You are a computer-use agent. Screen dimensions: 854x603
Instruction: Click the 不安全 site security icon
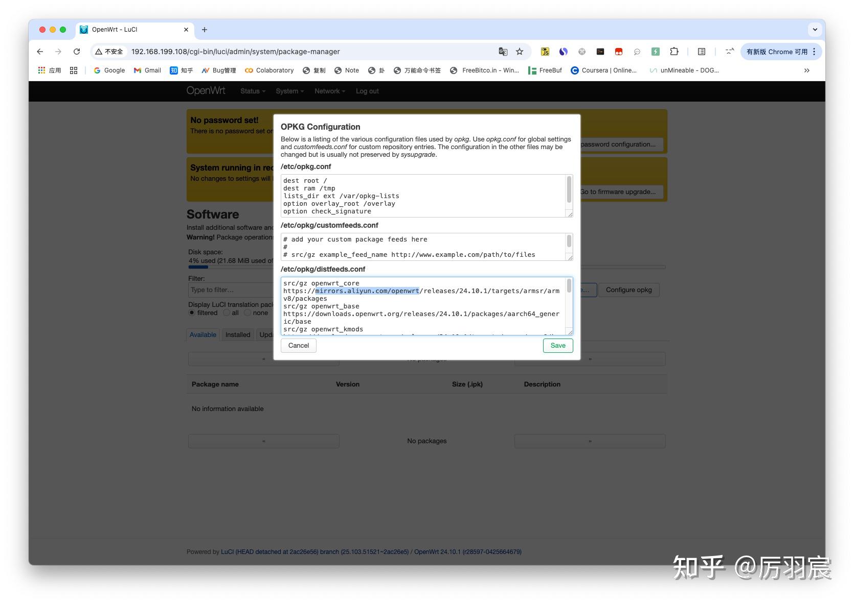click(109, 52)
